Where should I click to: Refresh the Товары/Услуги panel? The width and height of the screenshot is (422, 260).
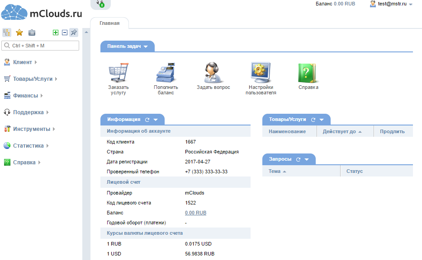click(313, 120)
